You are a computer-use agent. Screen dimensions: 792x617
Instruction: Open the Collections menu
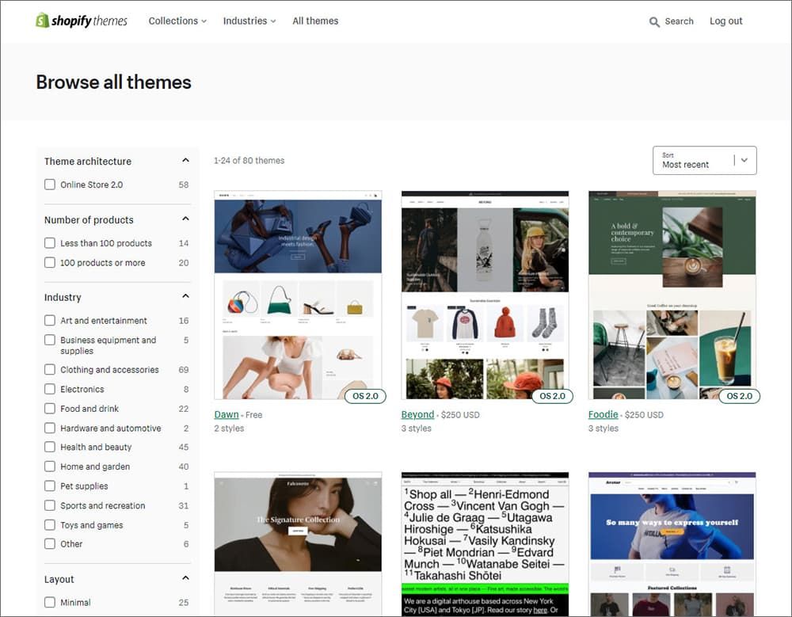pos(177,21)
